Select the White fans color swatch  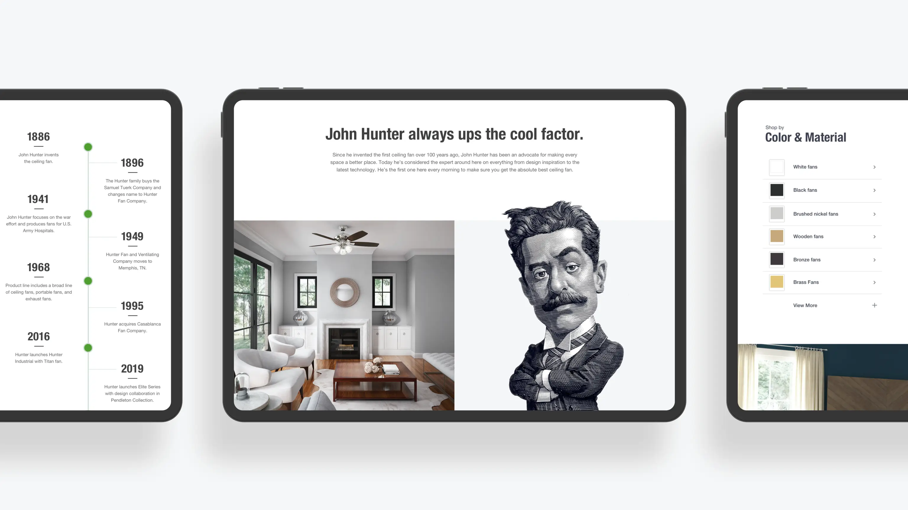coord(777,167)
